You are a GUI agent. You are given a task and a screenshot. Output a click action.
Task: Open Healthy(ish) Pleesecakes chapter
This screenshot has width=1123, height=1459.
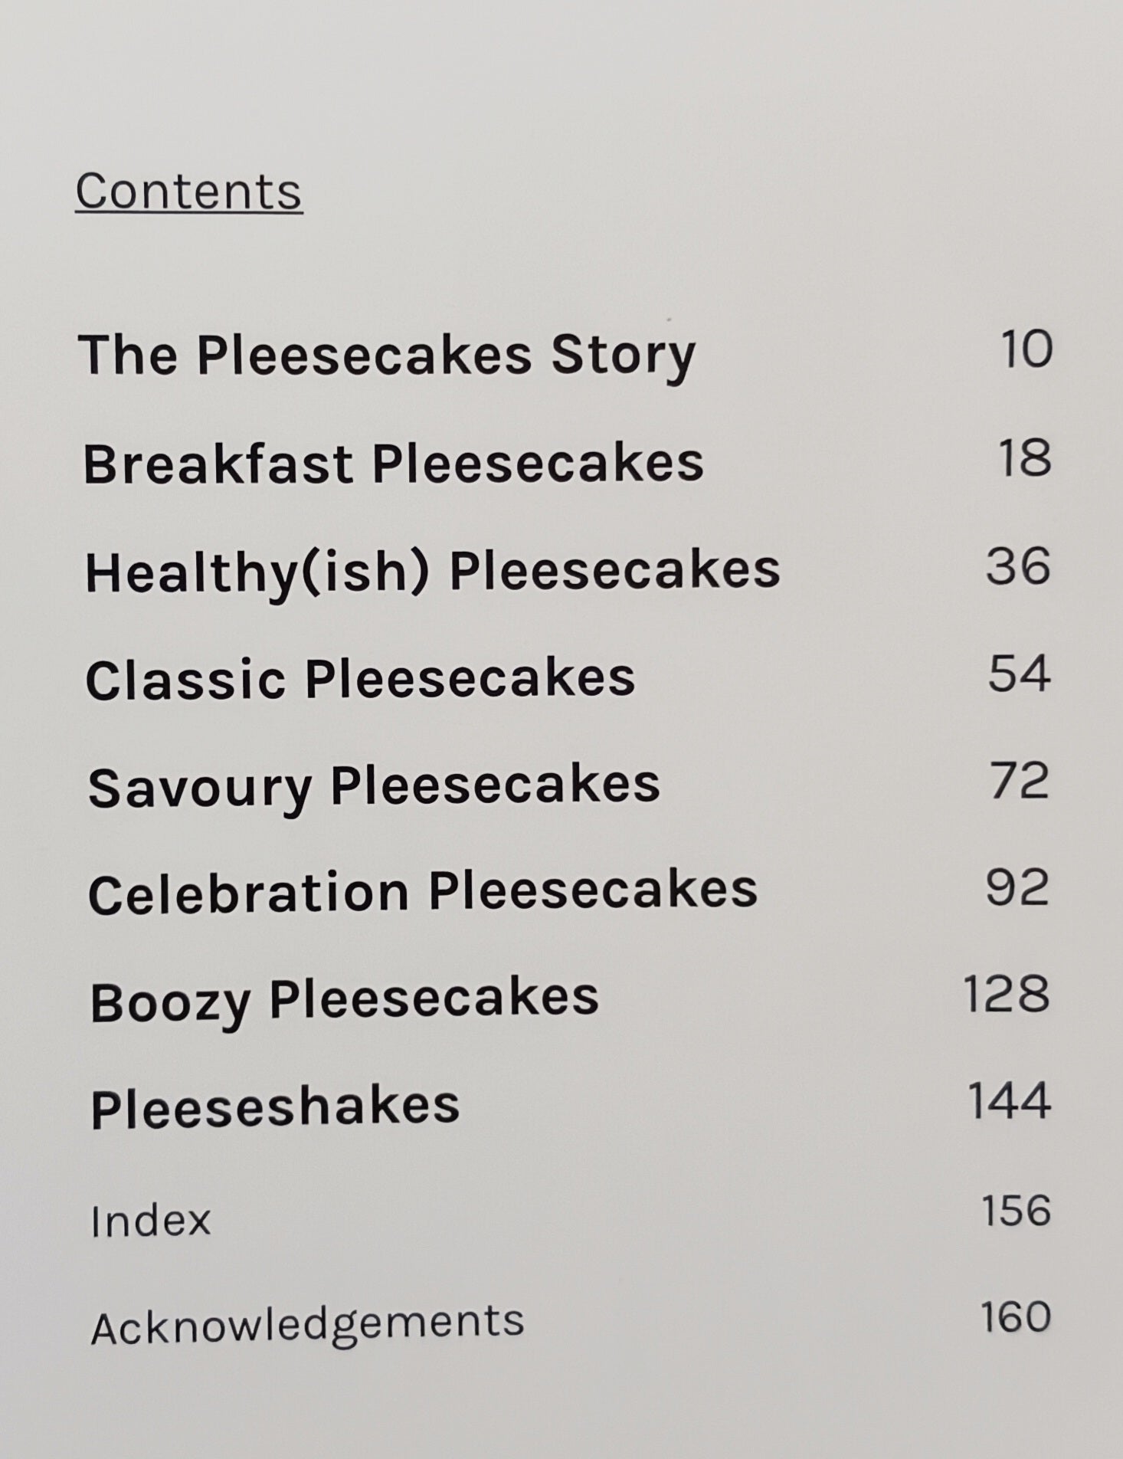pyautogui.click(x=433, y=572)
